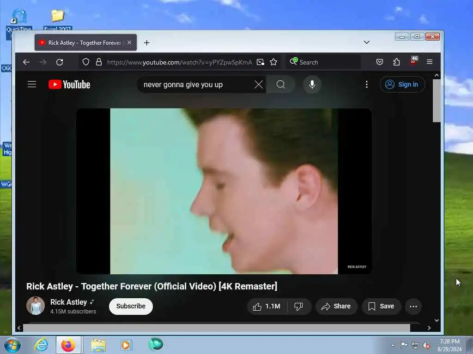Click the vertical scrollbar thumb
Screen dimensions: 473x354
pyautogui.click(x=437, y=100)
